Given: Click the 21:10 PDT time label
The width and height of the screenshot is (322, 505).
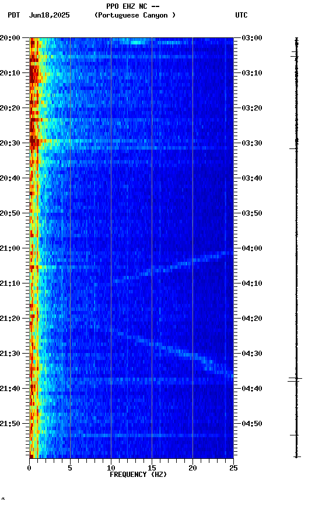Looking at the screenshot, I should click(x=10, y=283).
